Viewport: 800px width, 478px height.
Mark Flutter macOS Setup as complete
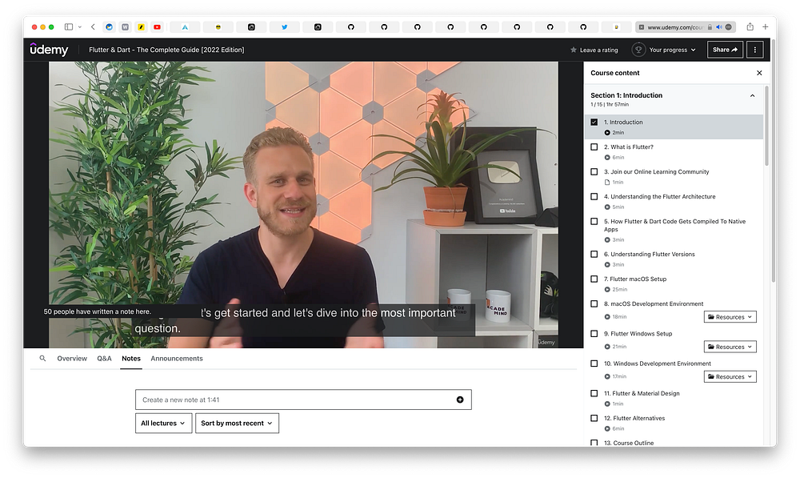pyautogui.click(x=594, y=279)
